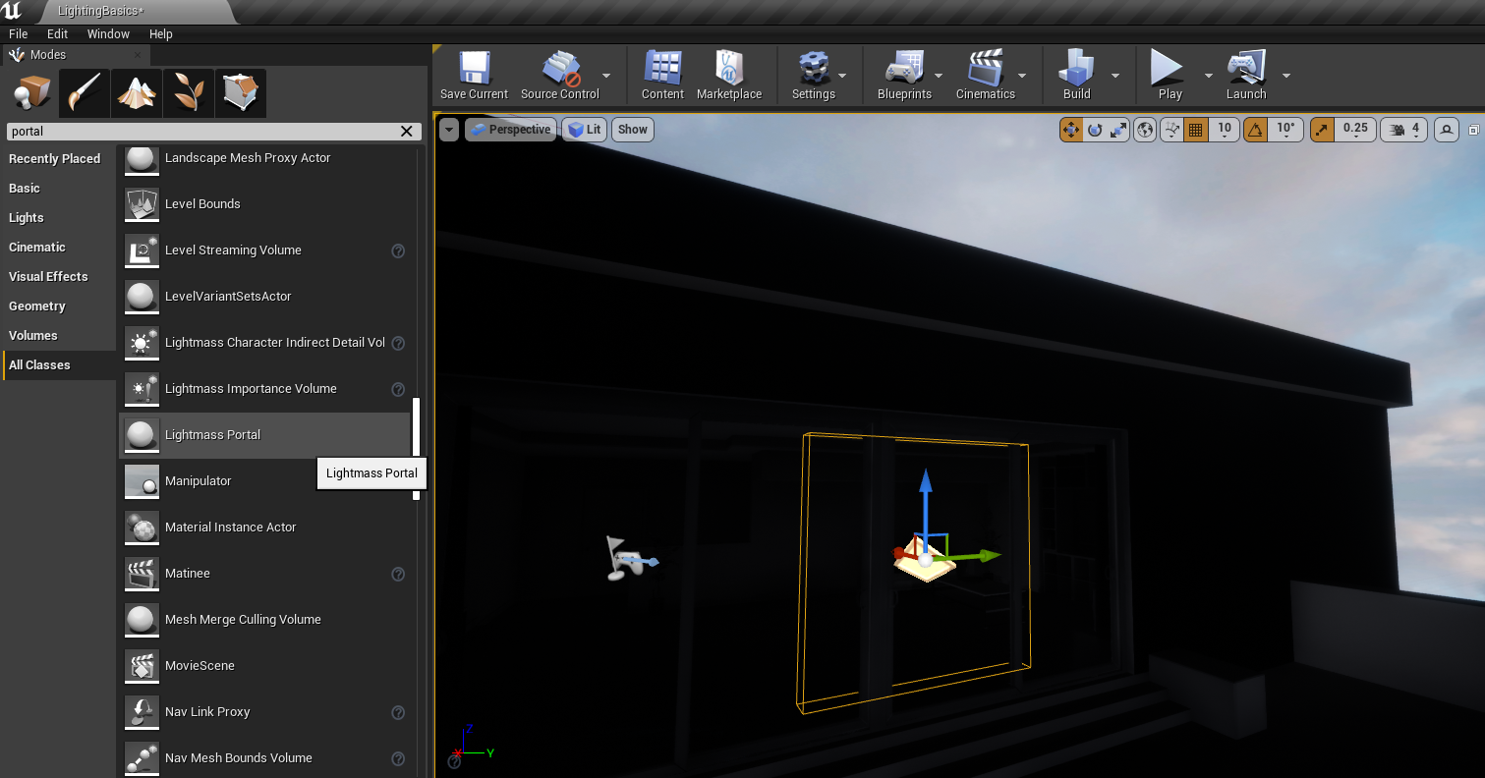The width and height of the screenshot is (1485, 778).
Task: Expand Cinematics dropdown arrow
Action: click(x=1022, y=76)
